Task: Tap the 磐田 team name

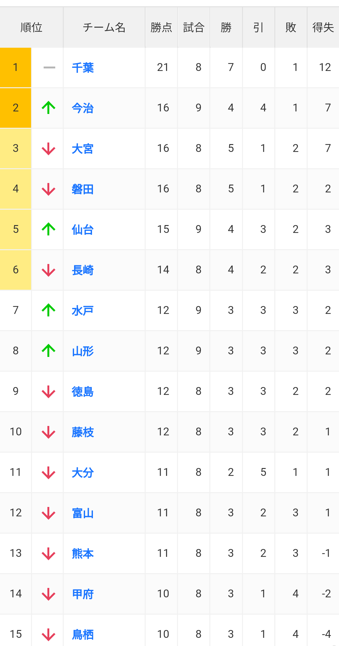Action: pyautogui.click(x=83, y=189)
